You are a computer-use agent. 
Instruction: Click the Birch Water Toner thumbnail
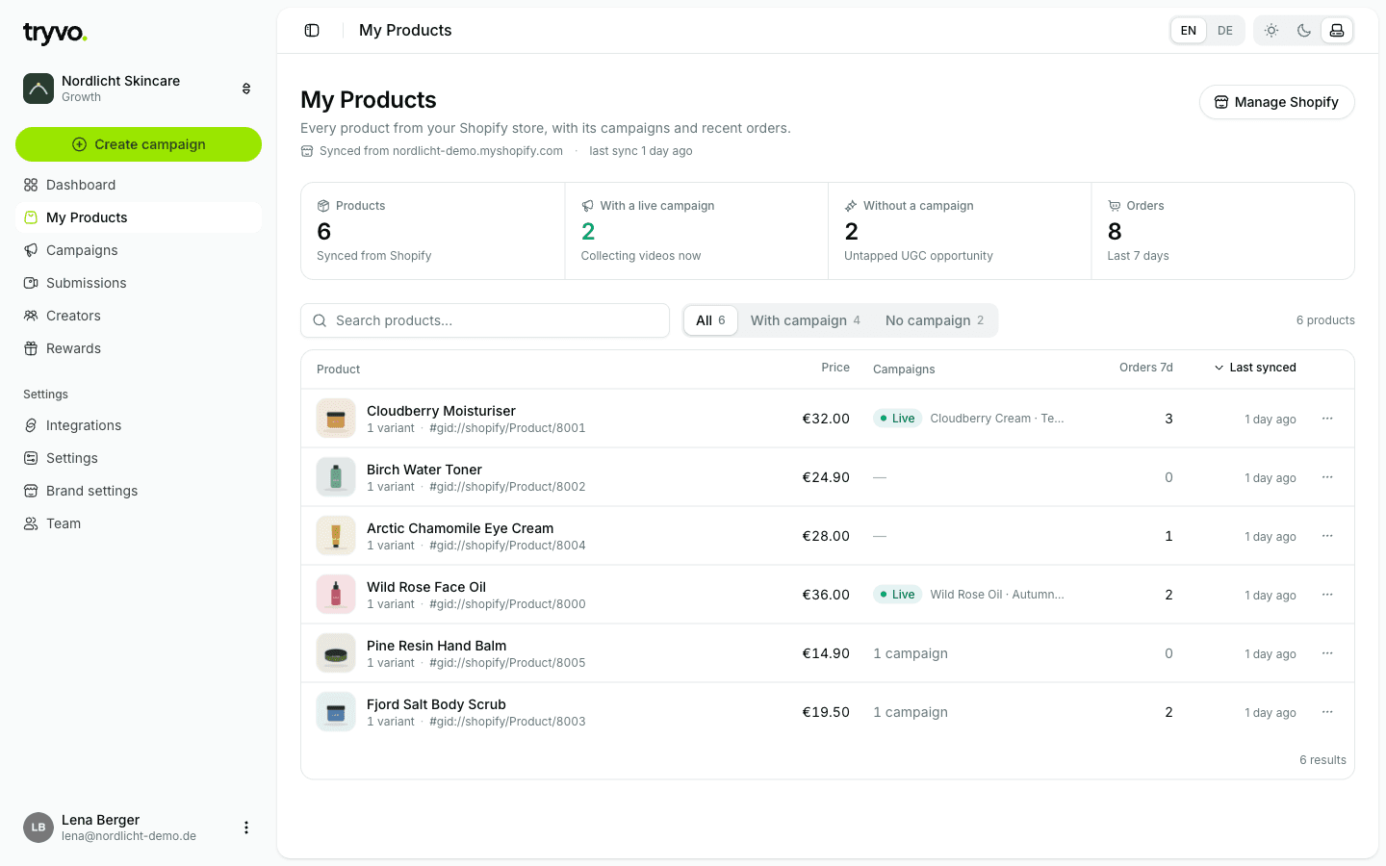[x=336, y=477]
